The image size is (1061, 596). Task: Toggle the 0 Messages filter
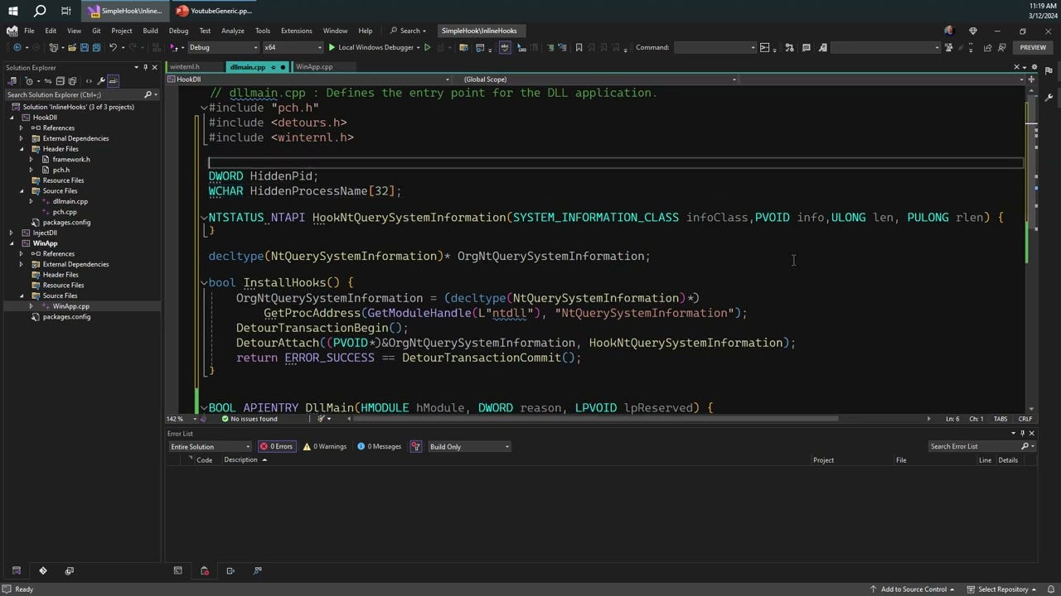tap(379, 446)
